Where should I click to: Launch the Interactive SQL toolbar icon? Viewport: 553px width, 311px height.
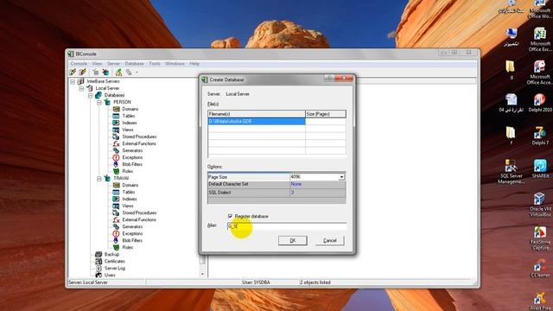(x=119, y=73)
